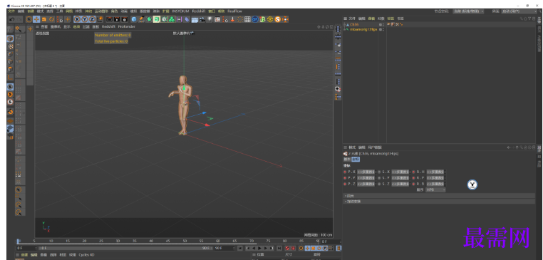Open the RealFlow menu
The image size is (543, 260).
(x=234, y=11)
